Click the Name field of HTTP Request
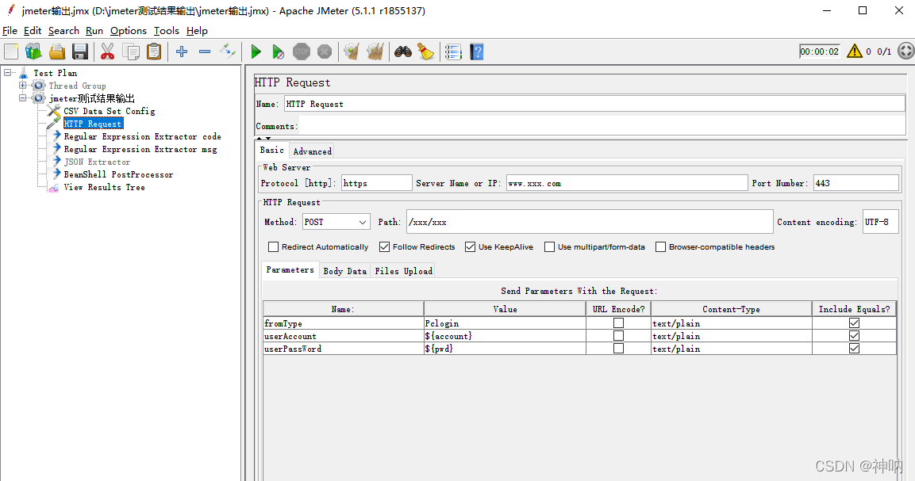 pos(594,104)
